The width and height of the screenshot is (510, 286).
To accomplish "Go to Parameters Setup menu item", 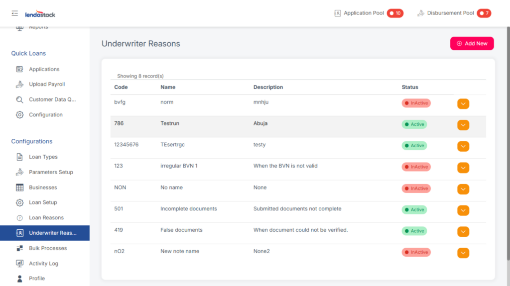I will click(51, 173).
